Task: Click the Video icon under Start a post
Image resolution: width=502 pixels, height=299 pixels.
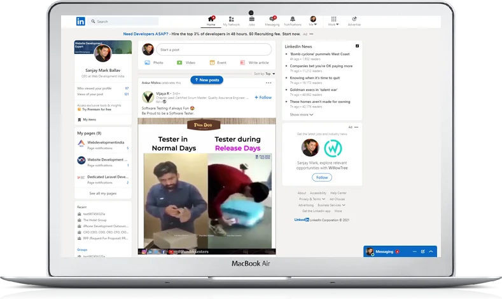Action: pos(181,63)
